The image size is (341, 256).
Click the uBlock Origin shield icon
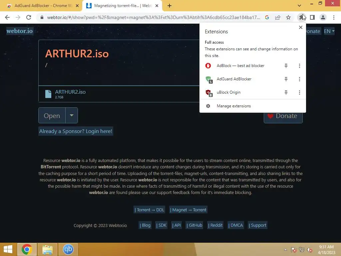coord(208,93)
